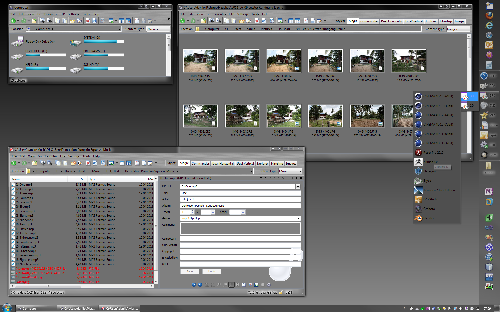Go up a folder in the Music window toolbar

pos(34,163)
